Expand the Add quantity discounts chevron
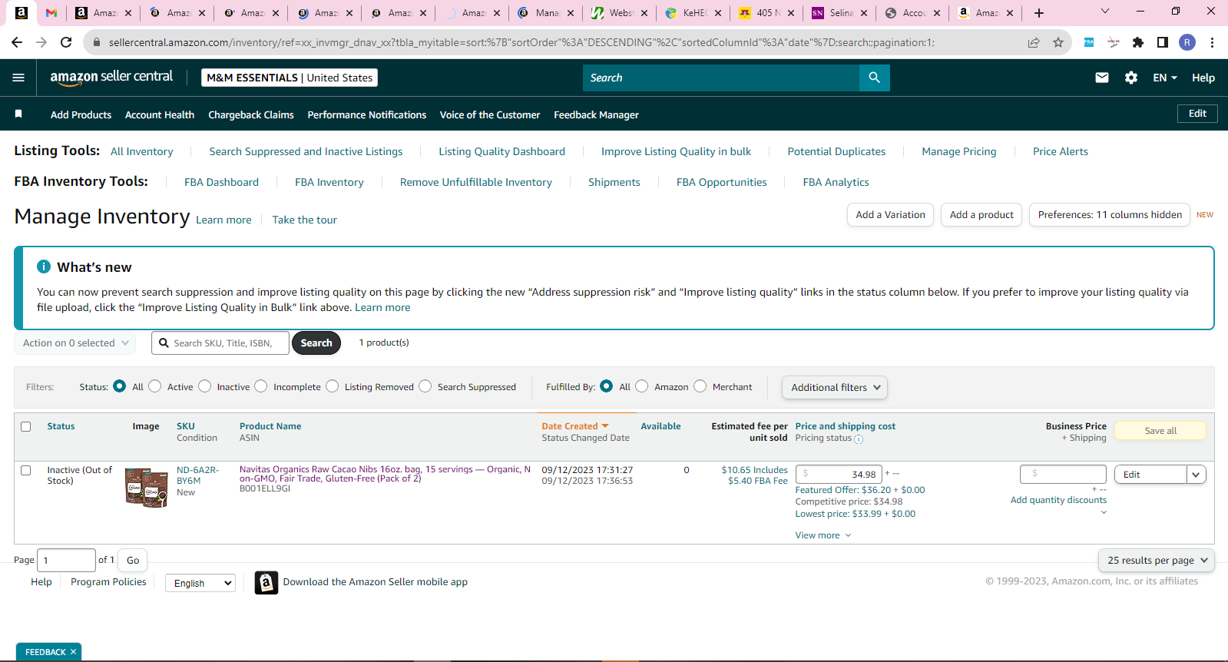 1104,512
